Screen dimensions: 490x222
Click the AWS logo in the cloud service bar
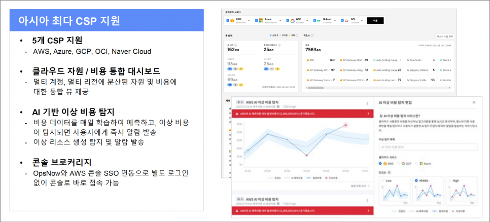pos(232,21)
